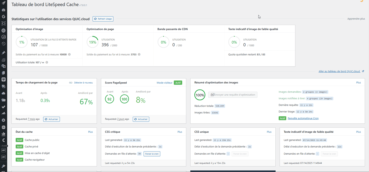The height and width of the screenshot is (172, 369).
Task: Open external link icon beside QUIC.cloud dashboard link
Action: (x=363, y=71)
